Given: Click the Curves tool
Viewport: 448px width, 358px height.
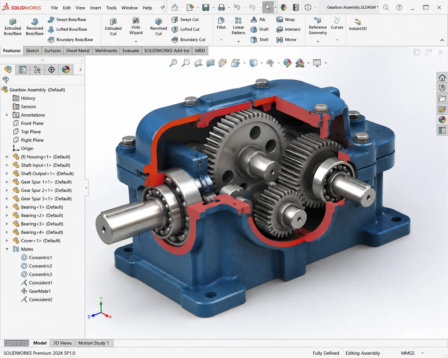Looking at the screenshot, I should 337,23.
